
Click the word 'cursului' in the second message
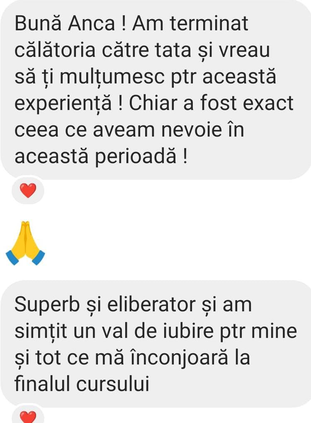point(113,384)
